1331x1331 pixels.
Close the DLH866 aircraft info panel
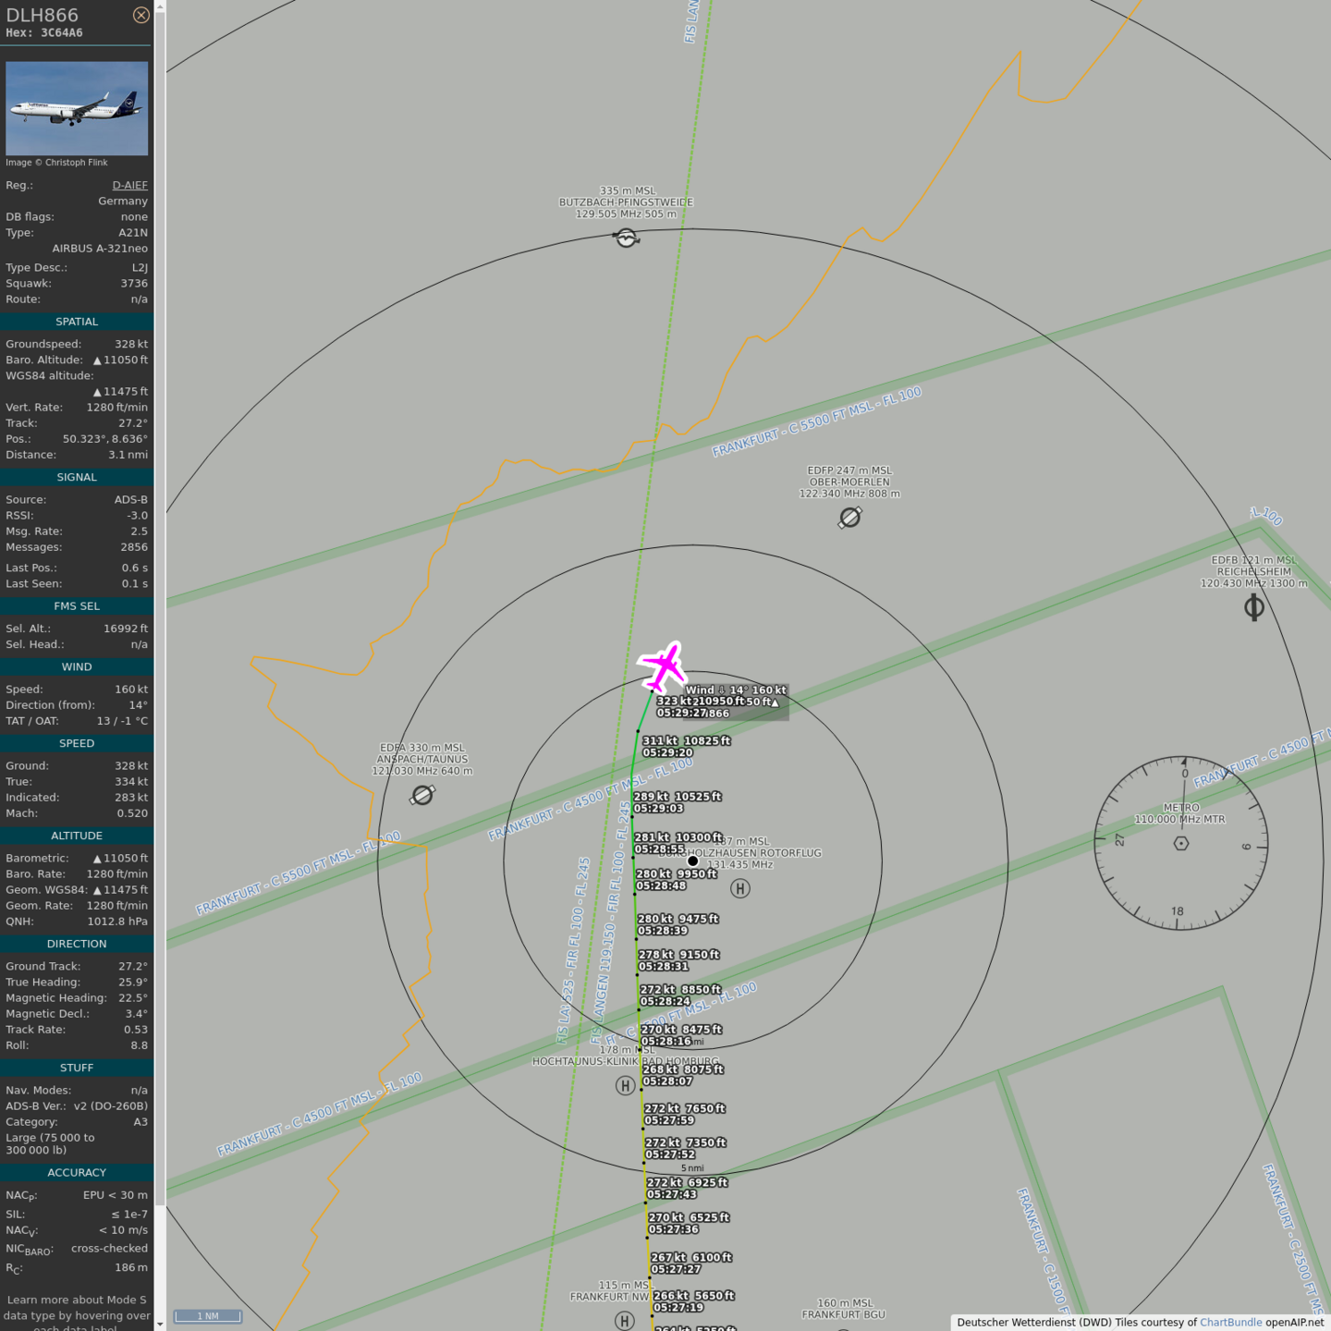click(140, 15)
